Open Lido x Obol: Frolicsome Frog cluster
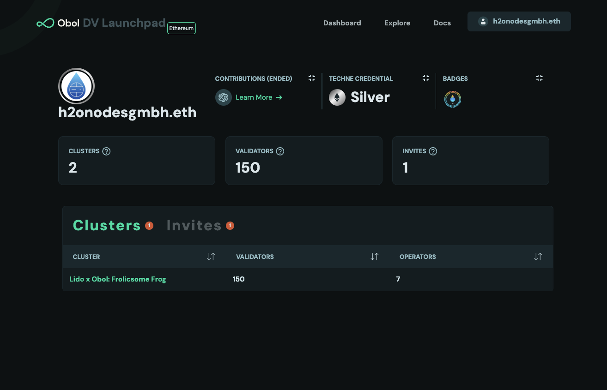607x390 pixels. pyautogui.click(x=117, y=279)
